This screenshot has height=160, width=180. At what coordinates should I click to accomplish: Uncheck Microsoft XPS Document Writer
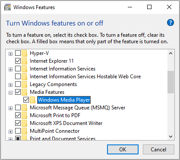[18, 123]
